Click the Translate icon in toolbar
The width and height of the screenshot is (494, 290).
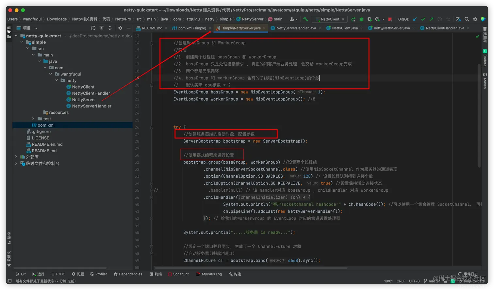click(458, 19)
